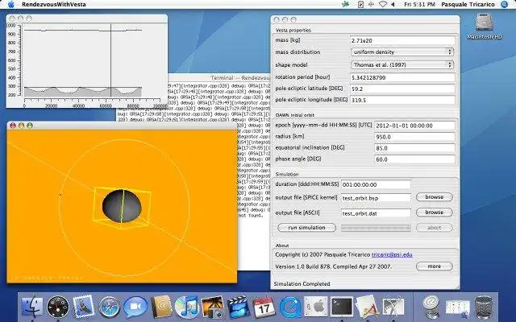Click the volume speaker menu bar icon
516x322 pixels.
coord(393,4)
